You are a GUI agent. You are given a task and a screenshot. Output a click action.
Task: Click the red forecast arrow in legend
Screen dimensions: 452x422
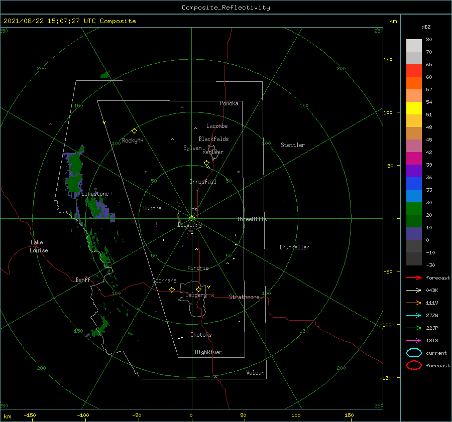414,277
